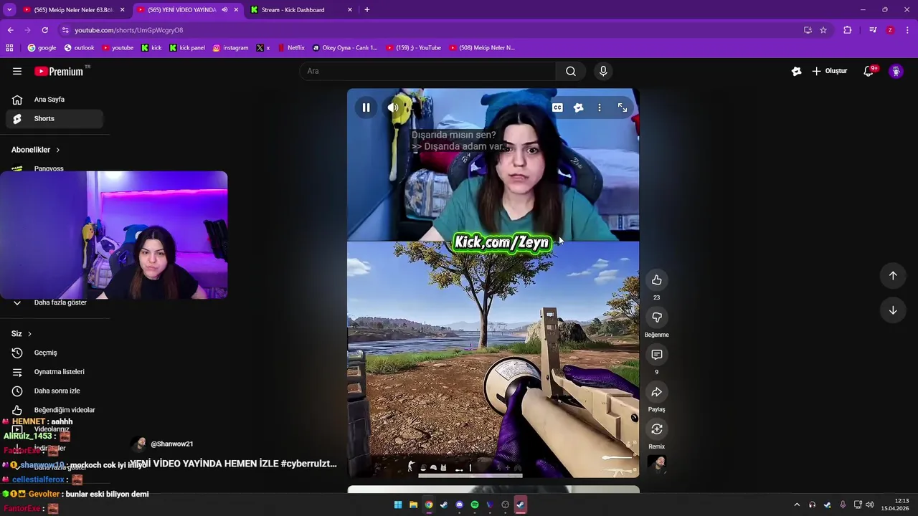The width and height of the screenshot is (918, 516).
Task: Open the account avatar menu
Action: point(896,71)
